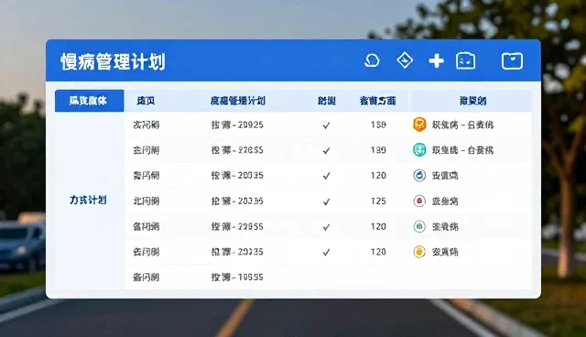Viewport: 586px width, 337px height.
Task: Click the label next to the yellow circle icon
Action: pyautogui.click(x=445, y=252)
